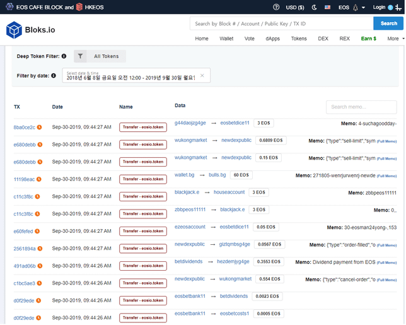Go to the Tokens page
The width and height of the screenshot is (406, 325).
tap(299, 38)
